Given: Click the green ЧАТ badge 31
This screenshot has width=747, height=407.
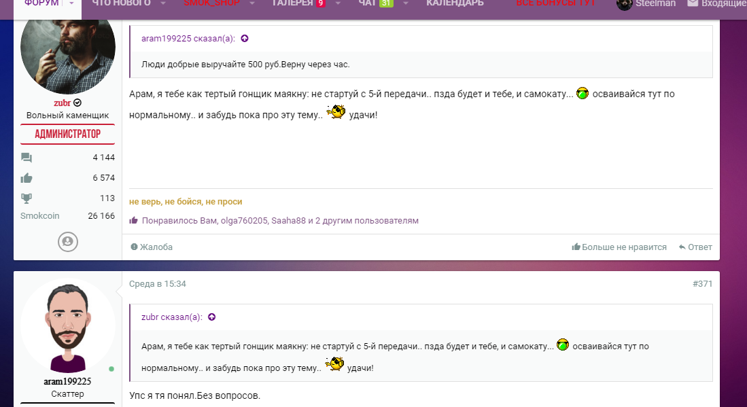Looking at the screenshot, I should pyautogui.click(x=386, y=3).
